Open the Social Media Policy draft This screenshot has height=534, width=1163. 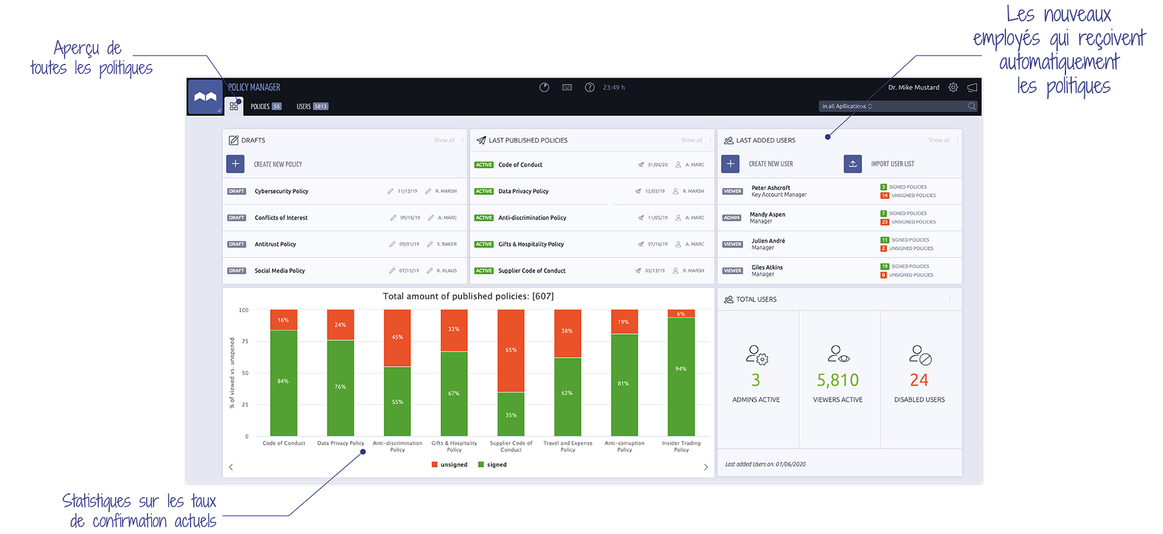(x=280, y=271)
